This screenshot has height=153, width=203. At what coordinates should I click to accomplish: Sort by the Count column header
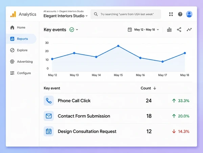(146, 88)
